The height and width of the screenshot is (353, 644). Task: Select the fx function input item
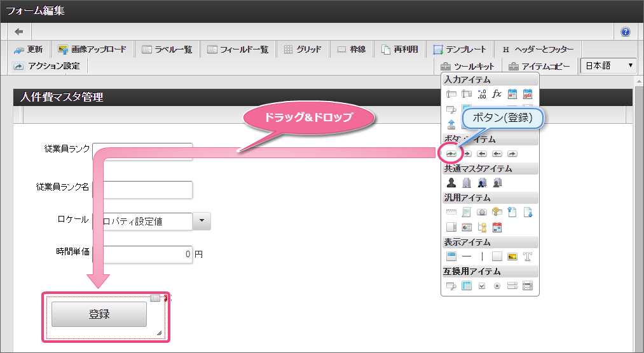point(497,94)
